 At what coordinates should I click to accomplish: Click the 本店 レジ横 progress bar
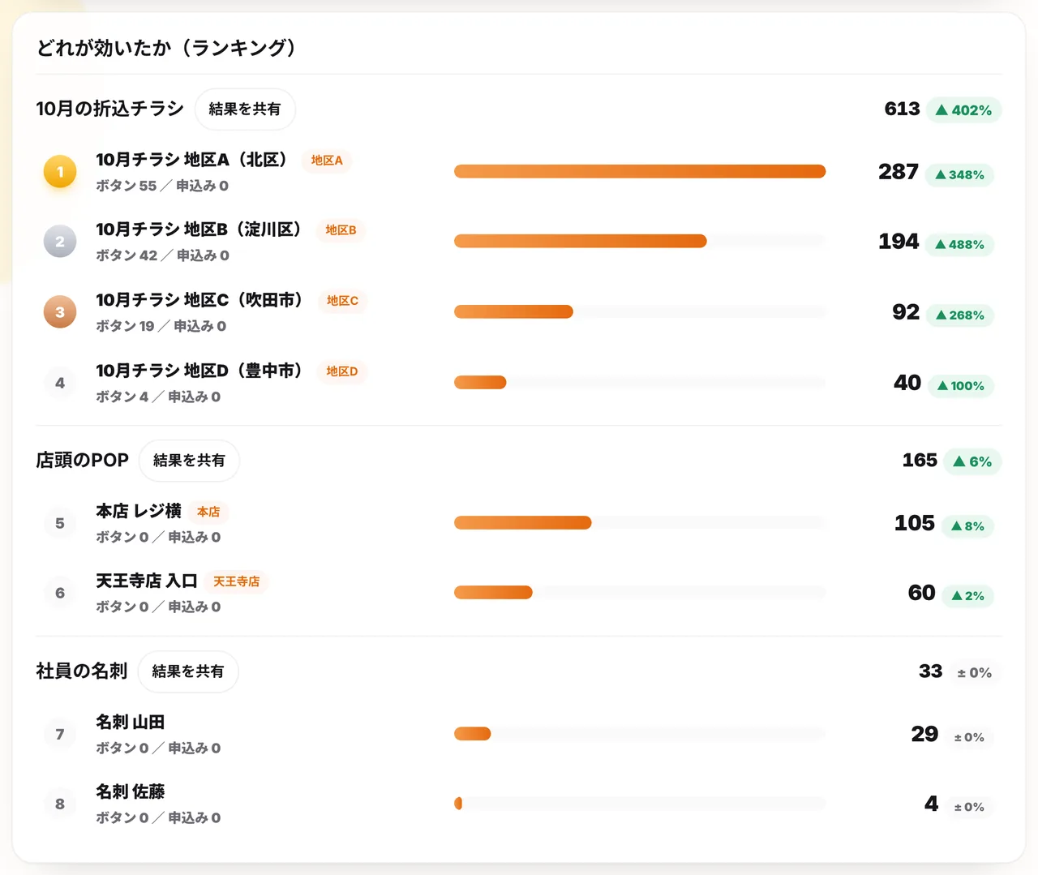coord(640,522)
